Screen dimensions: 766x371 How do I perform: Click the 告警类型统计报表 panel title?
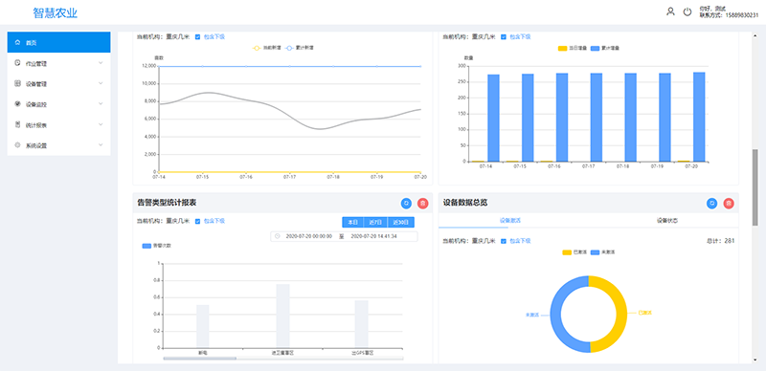coord(167,202)
